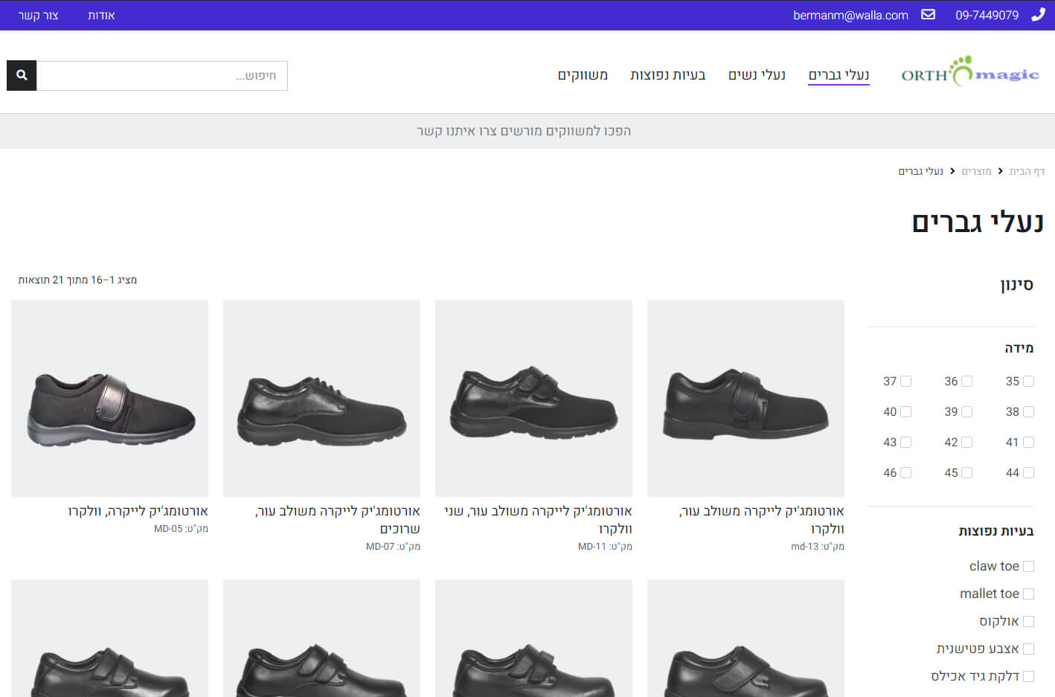Enable the אצבע פטישנית filter

(1028, 649)
